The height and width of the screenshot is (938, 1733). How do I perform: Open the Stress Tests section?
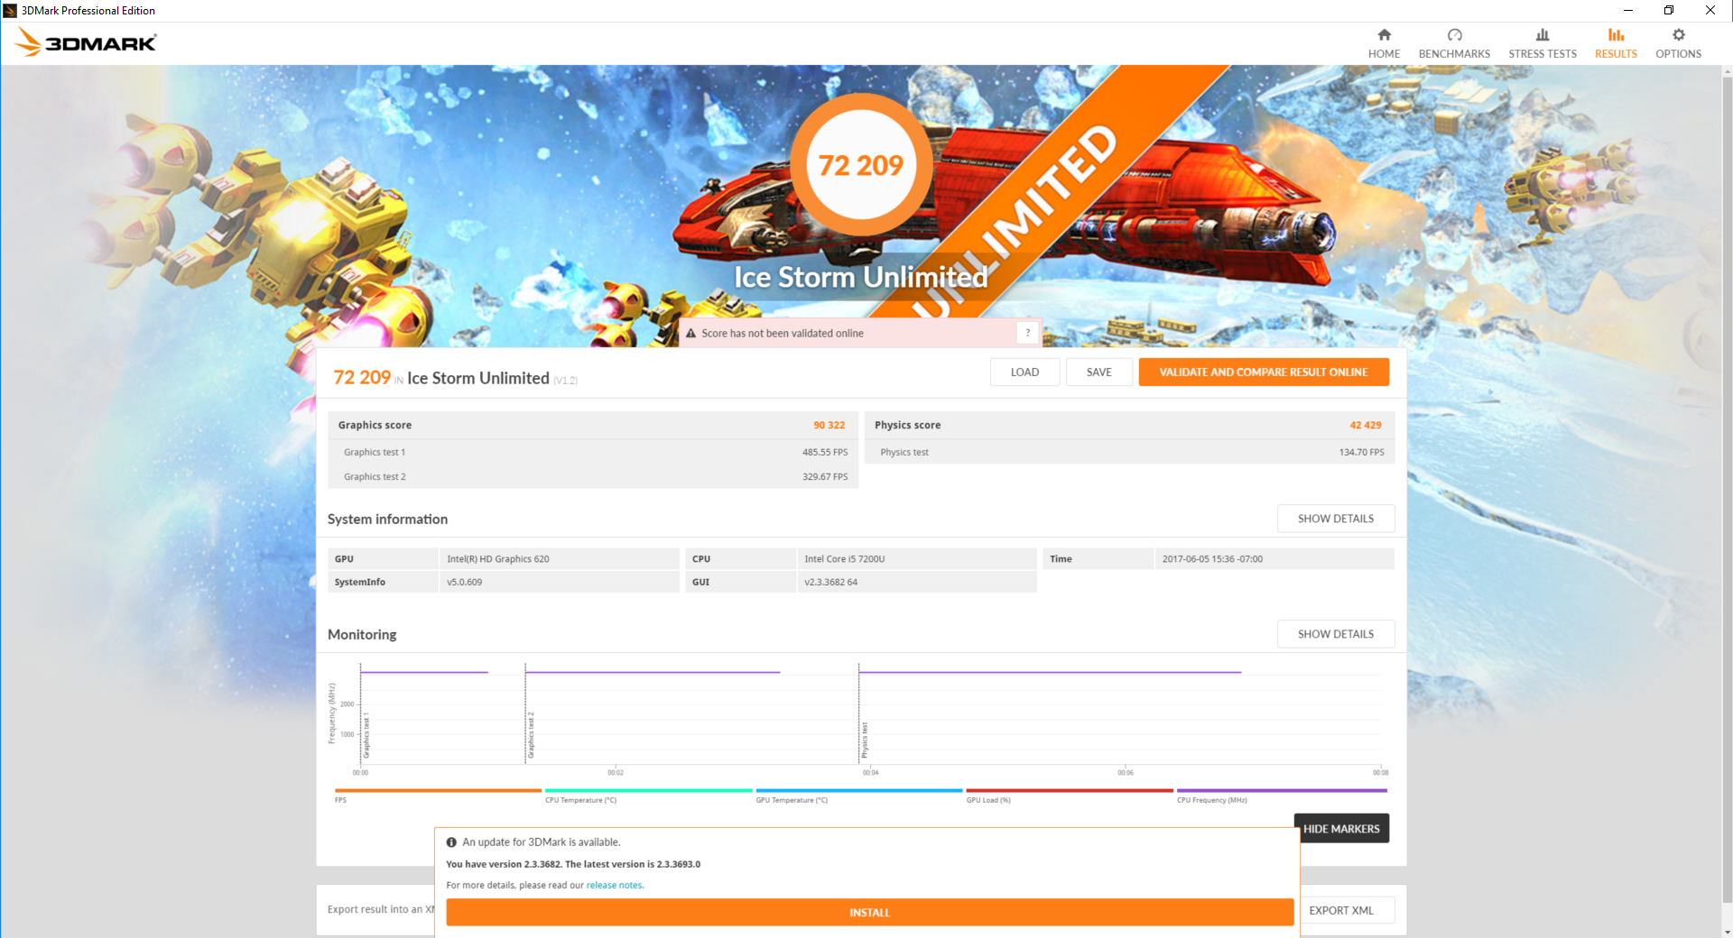(1543, 43)
